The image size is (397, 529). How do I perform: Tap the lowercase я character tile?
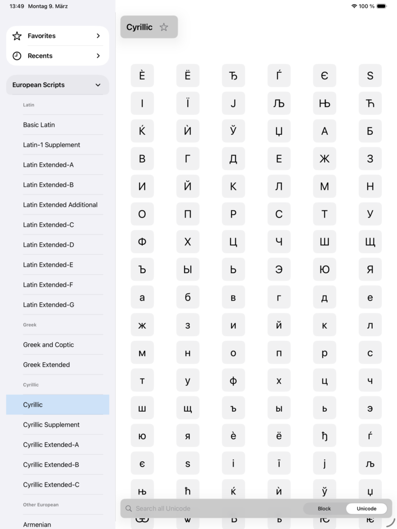point(188,435)
